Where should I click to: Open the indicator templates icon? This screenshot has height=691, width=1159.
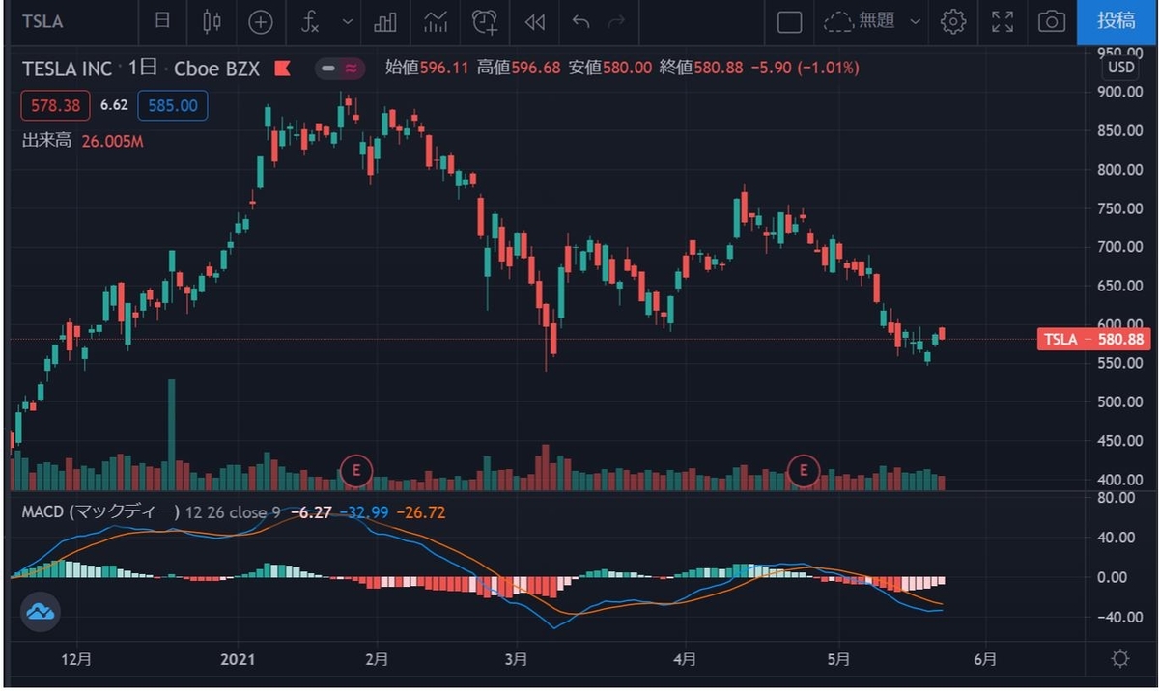tap(436, 21)
